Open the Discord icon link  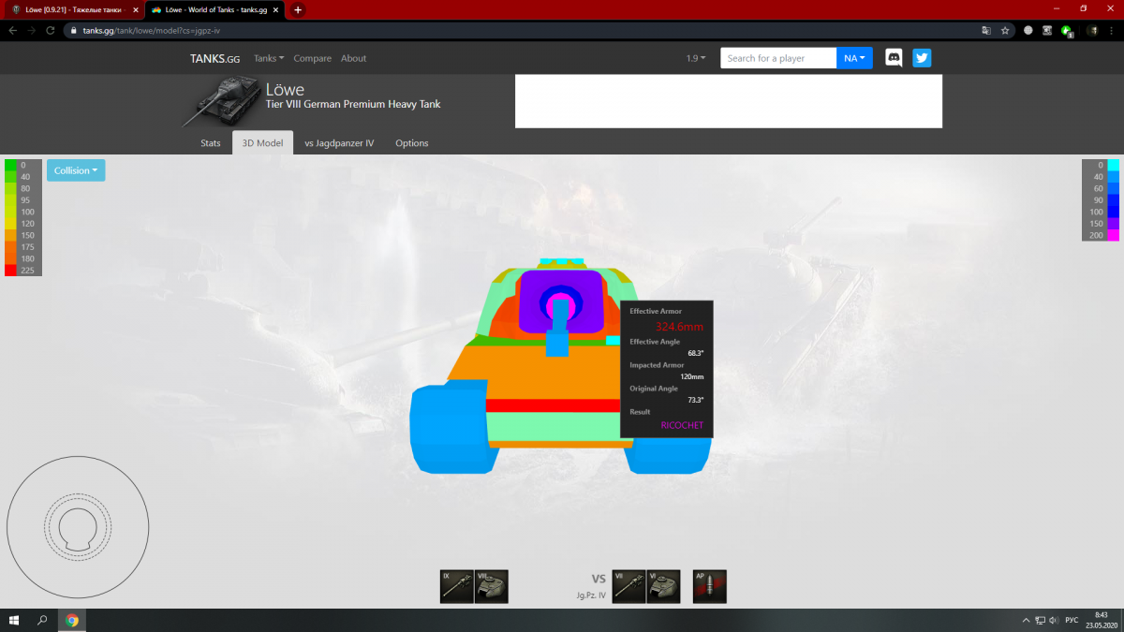(x=894, y=58)
